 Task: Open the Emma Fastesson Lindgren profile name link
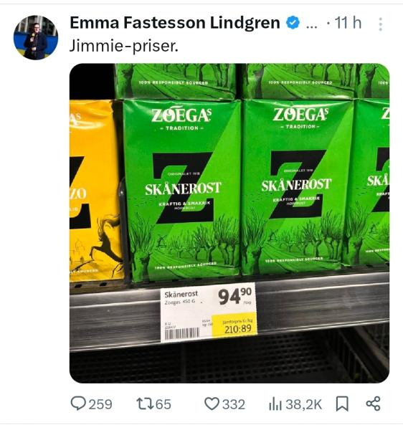[x=175, y=22]
